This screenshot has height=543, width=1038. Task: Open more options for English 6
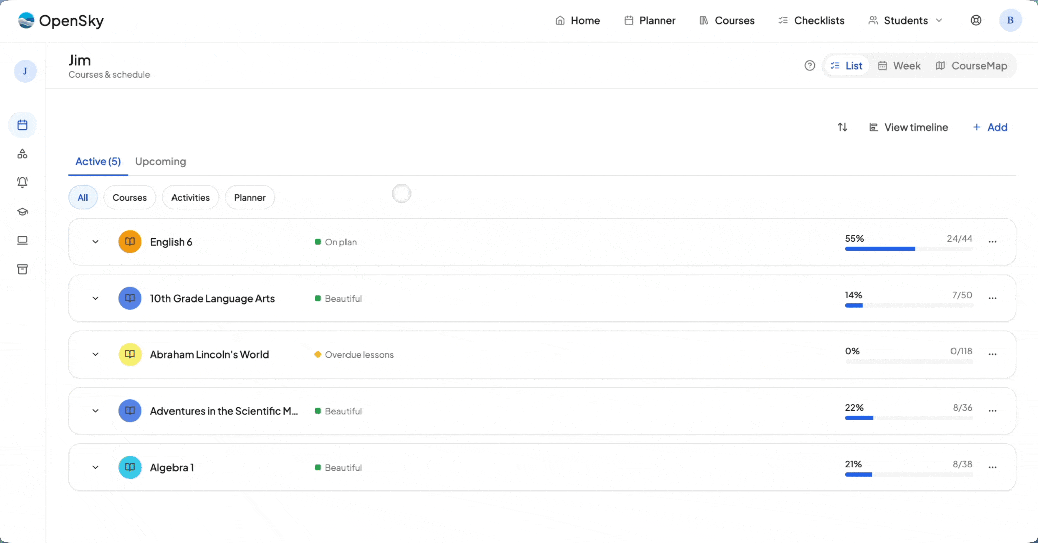point(992,242)
